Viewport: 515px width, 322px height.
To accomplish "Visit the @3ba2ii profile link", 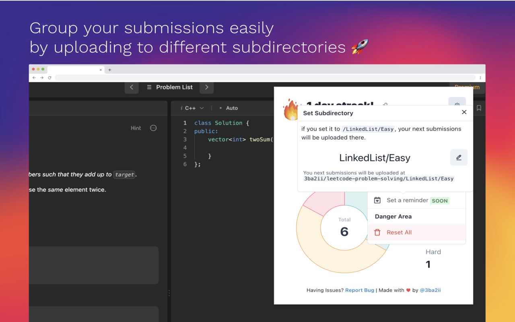I will pyautogui.click(x=431, y=290).
